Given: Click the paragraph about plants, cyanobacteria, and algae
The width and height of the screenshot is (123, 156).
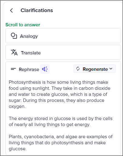Looking at the screenshot, I should 61,143.
